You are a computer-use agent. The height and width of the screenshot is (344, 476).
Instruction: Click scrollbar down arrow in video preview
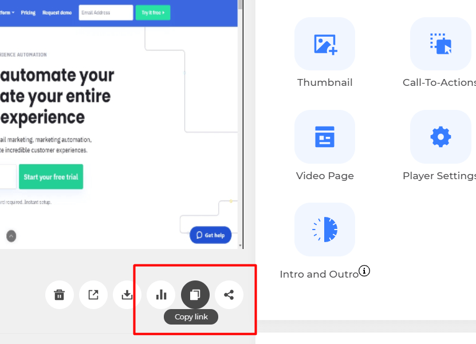240,246
